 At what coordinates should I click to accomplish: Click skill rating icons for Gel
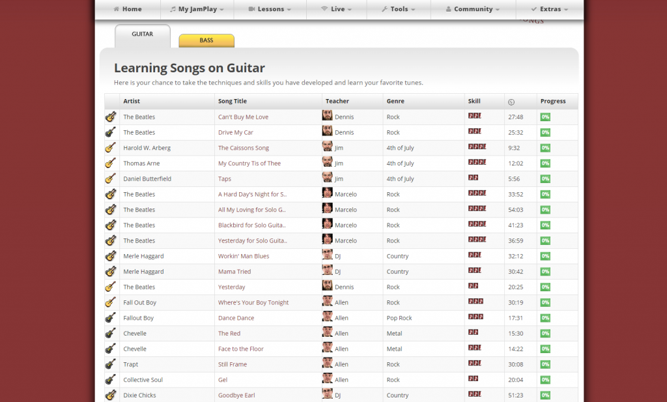point(473,378)
